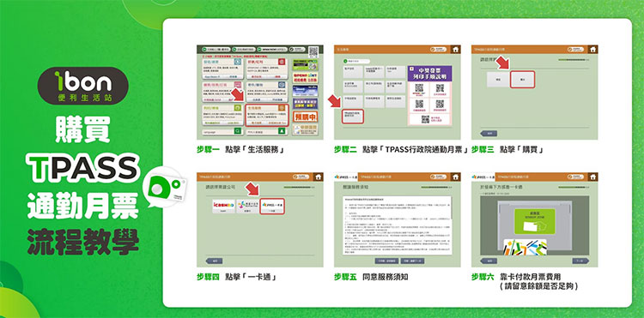The height and width of the screenshot is (318, 644).
Task: Click the next step button in step six
Action: tap(580, 261)
